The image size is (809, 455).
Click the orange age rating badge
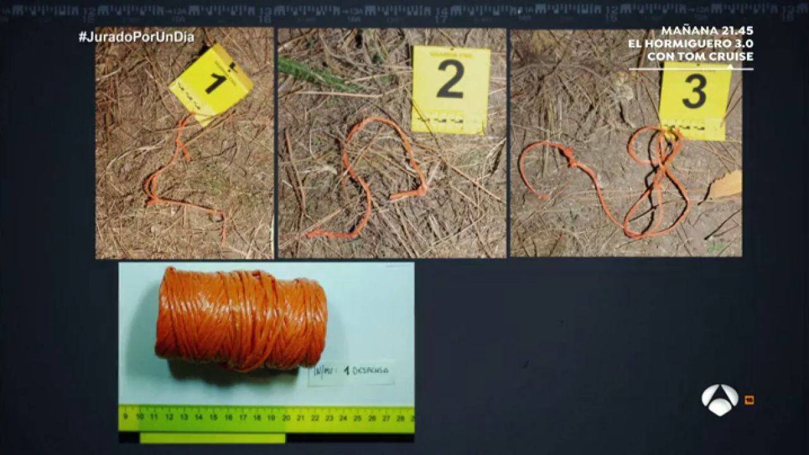point(749,399)
